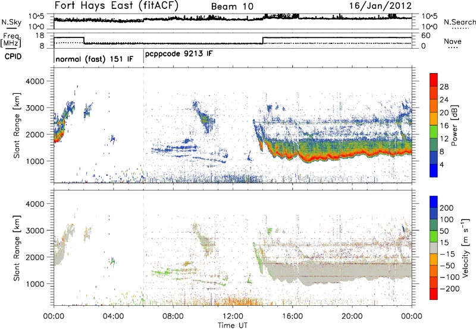Click the velocity panel 'Slant Range [km]' label
Image resolution: width=476 pixels, height=329 pixels.
17,248
